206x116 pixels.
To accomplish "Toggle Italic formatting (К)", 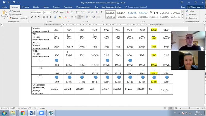I will [x=36, y=17].
